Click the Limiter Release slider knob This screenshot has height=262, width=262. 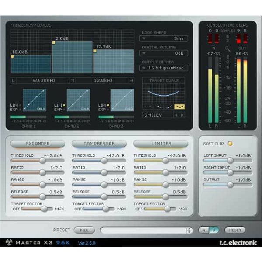pos(165,197)
